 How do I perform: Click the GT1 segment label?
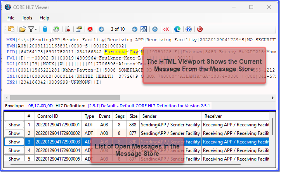point(10,70)
